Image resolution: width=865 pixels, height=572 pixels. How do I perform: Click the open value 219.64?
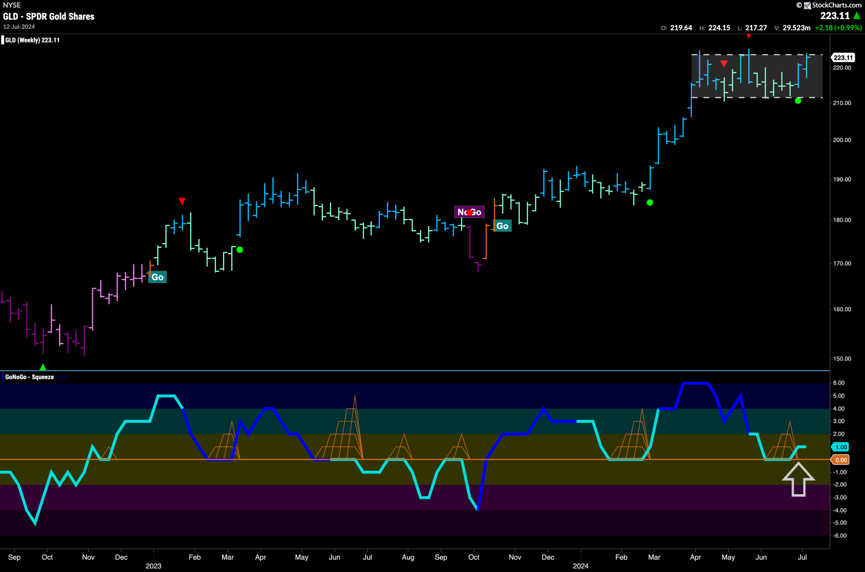click(681, 28)
